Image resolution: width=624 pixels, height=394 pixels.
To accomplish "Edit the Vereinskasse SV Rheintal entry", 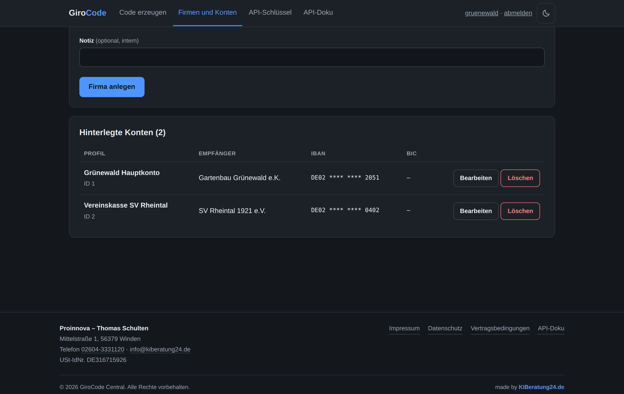I will pyautogui.click(x=476, y=211).
